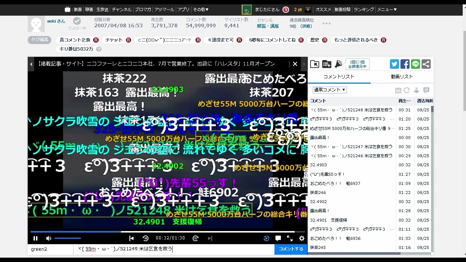
Task: Open その他 menu in top bar
Action: pyautogui.click(x=201, y=9)
